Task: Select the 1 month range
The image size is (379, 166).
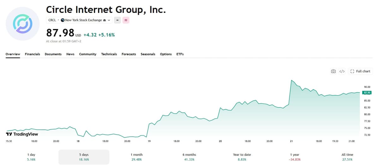Action: pos(137,157)
